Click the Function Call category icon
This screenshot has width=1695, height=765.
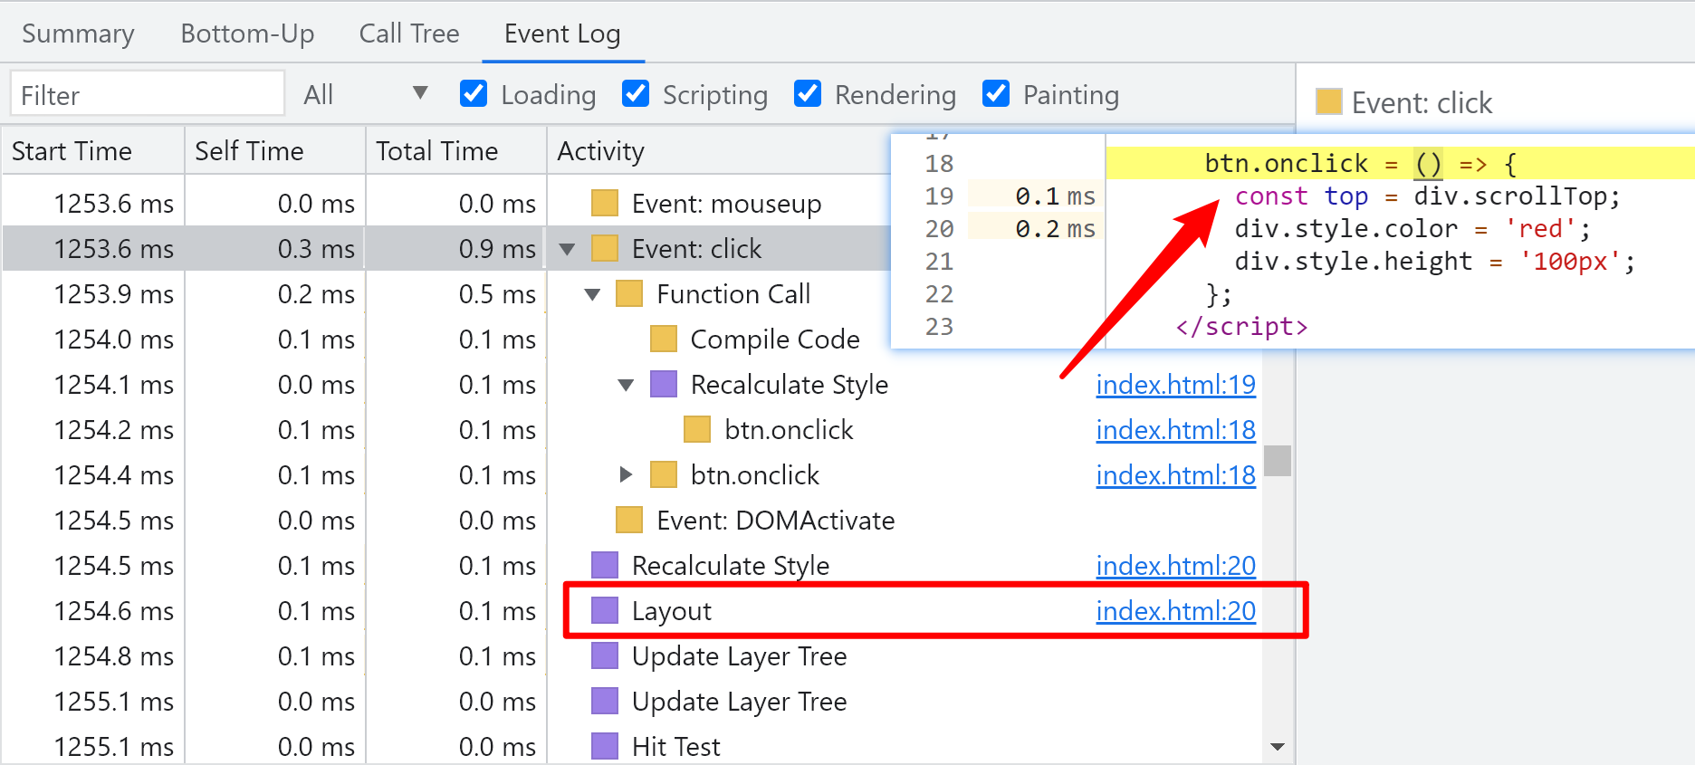629,293
